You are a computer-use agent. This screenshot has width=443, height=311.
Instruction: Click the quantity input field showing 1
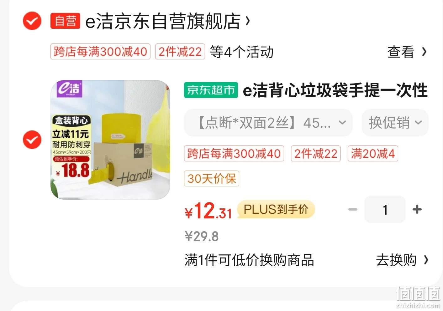pos(385,209)
